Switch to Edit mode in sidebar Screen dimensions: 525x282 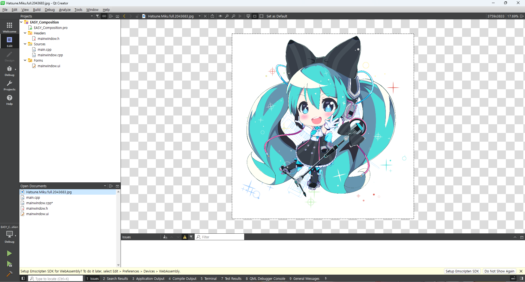click(x=10, y=42)
